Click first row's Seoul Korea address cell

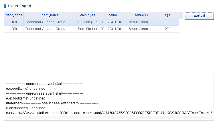[141, 22]
